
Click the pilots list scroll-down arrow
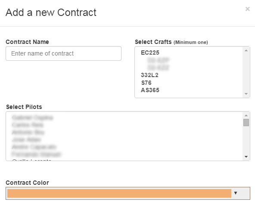tap(246, 157)
